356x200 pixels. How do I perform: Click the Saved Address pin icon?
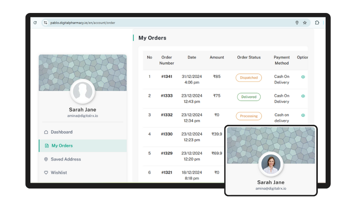pos(46,159)
